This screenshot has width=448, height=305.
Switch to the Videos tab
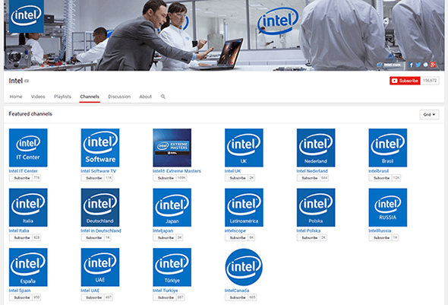pos(38,97)
